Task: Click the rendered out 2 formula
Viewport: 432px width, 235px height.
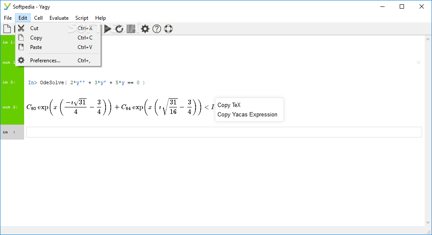Action: pos(121,107)
